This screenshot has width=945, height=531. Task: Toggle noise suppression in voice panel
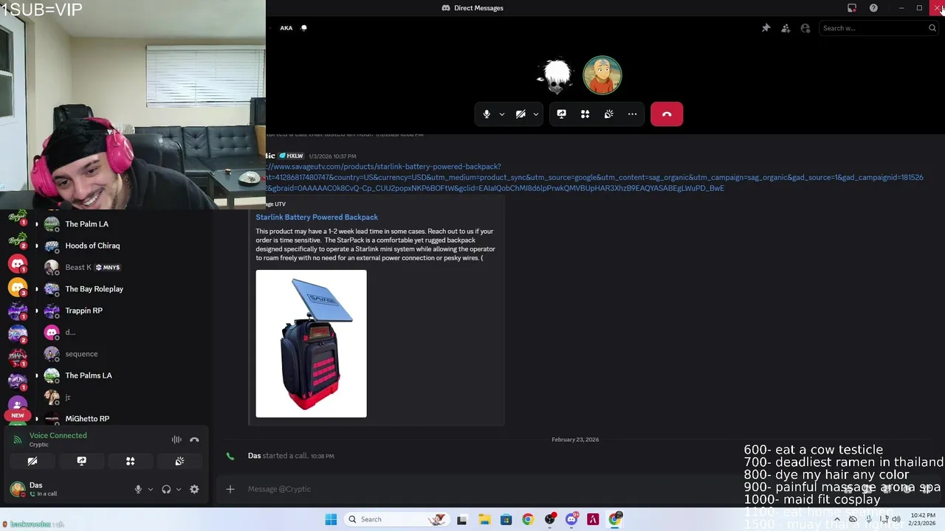[176, 440]
